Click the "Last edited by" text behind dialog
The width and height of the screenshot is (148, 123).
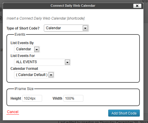tap(103, 122)
